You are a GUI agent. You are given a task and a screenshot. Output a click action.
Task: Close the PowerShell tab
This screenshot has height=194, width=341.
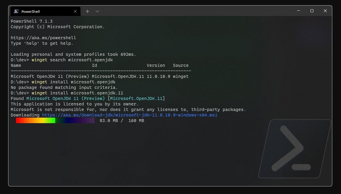(x=75, y=11)
